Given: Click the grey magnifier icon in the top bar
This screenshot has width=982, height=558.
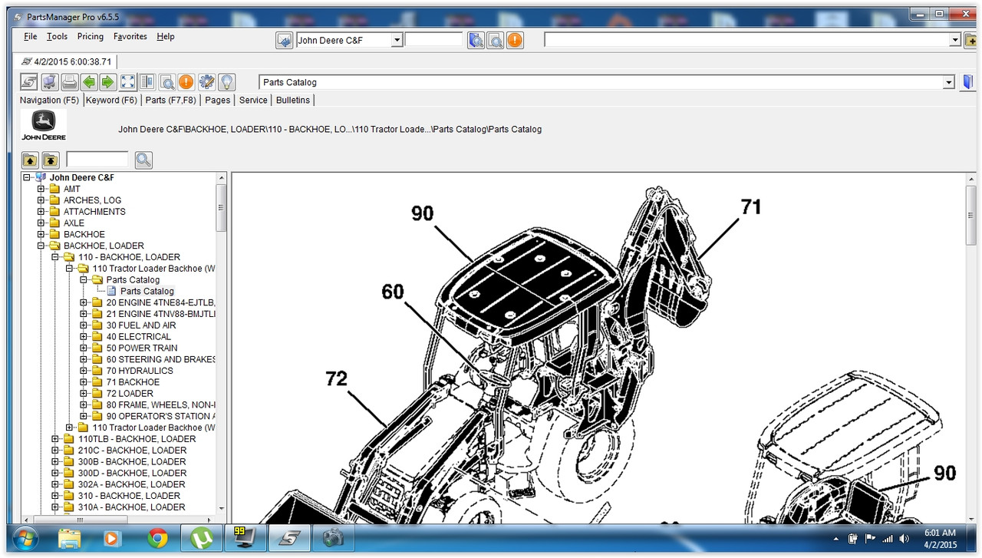Looking at the screenshot, I should (x=496, y=40).
